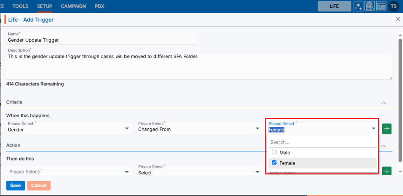
Task: Add action row with green plus button
Action: tap(387, 171)
